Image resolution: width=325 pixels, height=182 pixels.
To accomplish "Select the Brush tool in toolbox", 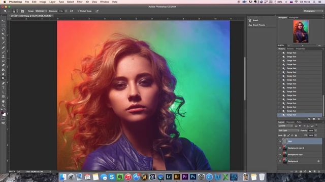I will pyautogui.click(x=3, y=52).
